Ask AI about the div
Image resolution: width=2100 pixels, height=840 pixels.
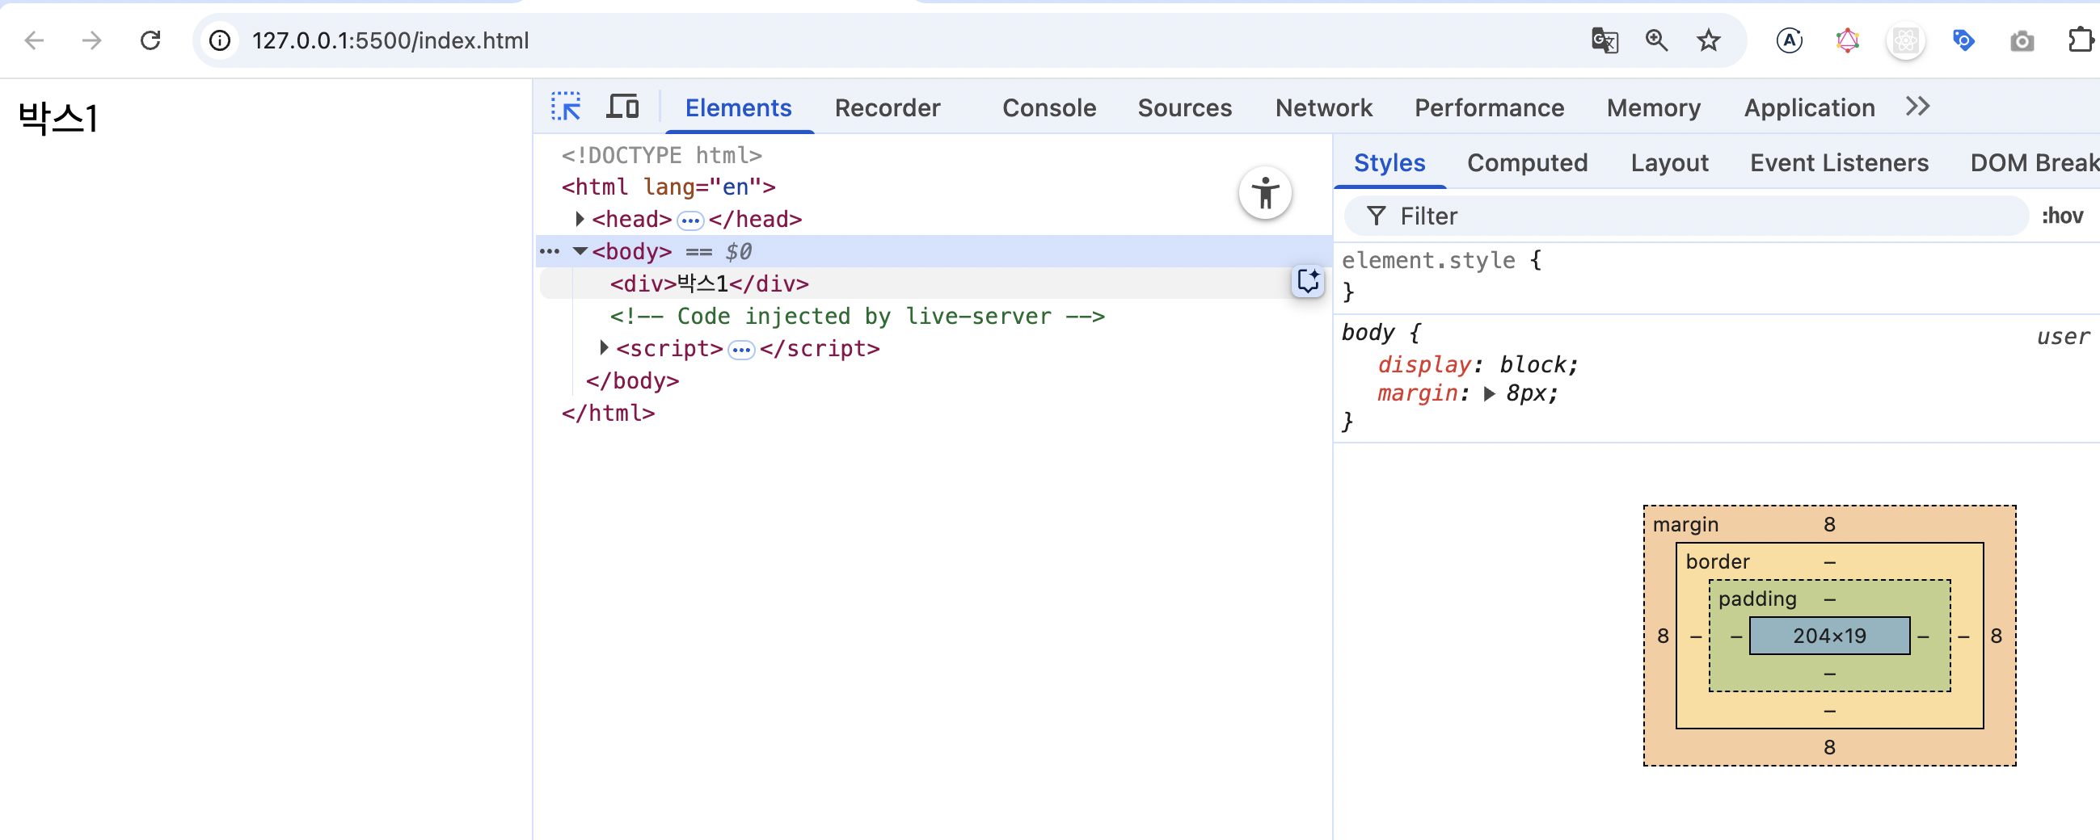tap(1308, 281)
